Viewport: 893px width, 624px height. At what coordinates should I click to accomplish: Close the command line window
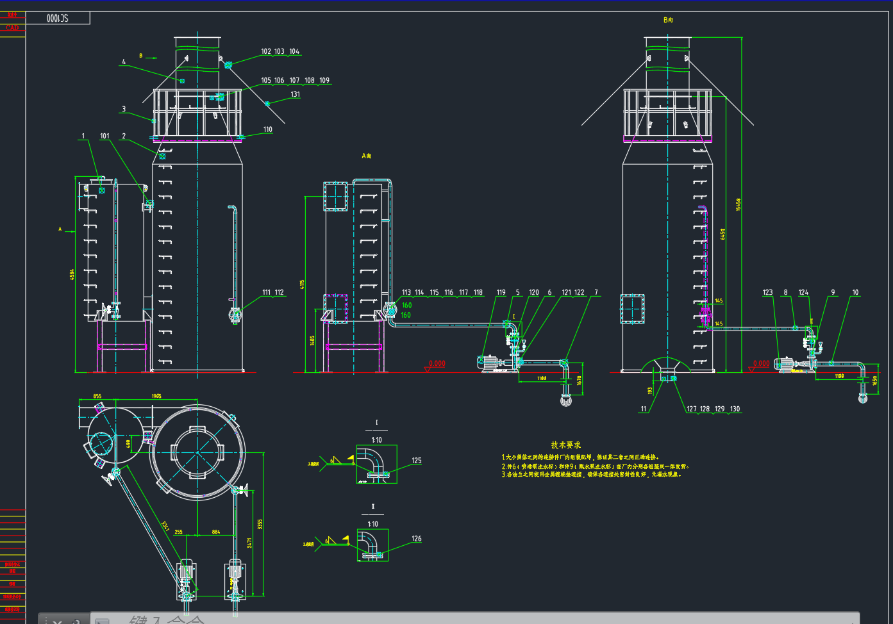point(57,621)
